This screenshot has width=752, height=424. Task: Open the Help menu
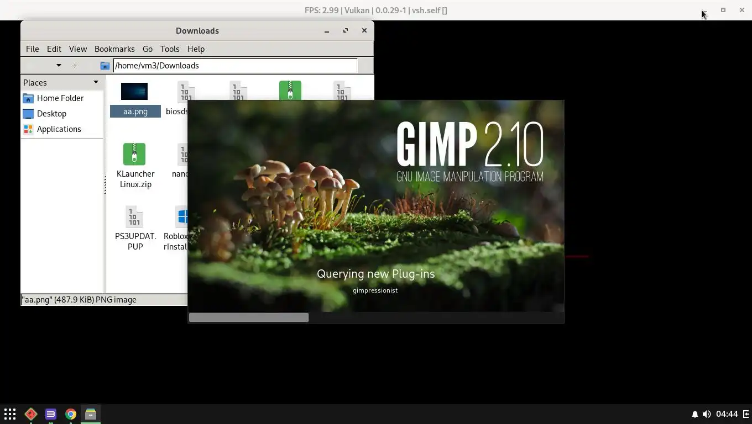coord(196,49)
